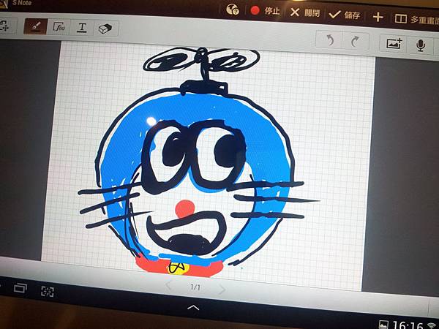Image resolution: width=439 pixels, height=329 pixels.
Task: Undo the last stroke
Action: (329, 40)
